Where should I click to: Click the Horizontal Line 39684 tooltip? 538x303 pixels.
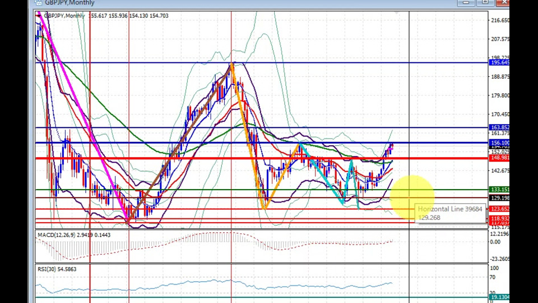tap(450, 213)
